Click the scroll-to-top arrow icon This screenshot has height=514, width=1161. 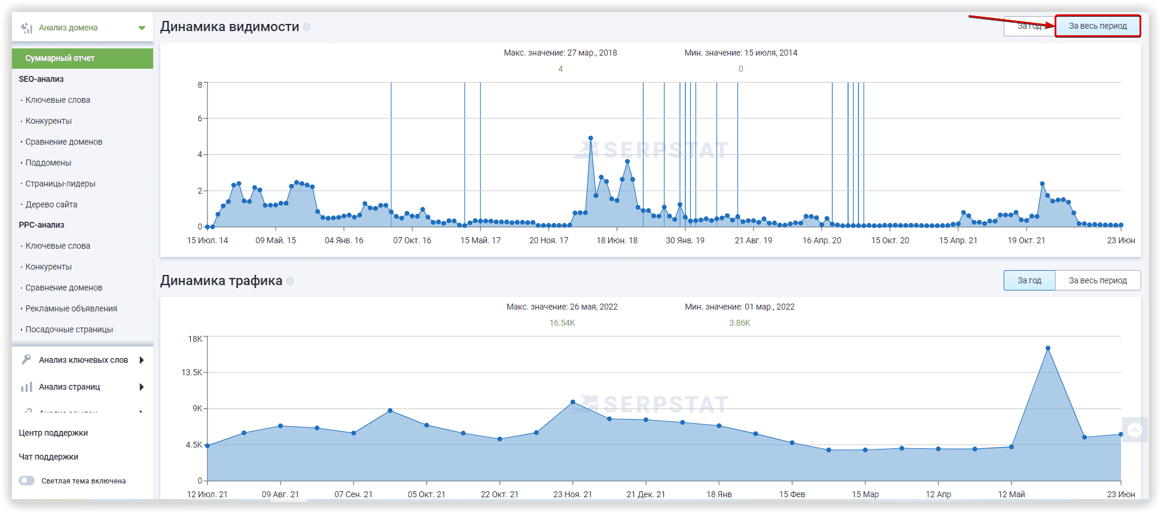tap(1135, 430)
